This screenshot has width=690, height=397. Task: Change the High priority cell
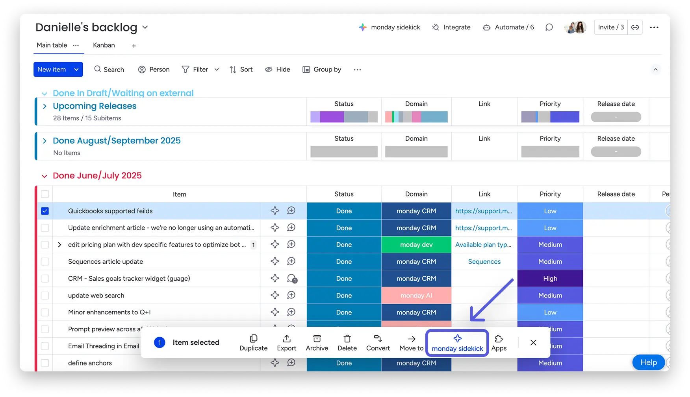pos(550,278)
